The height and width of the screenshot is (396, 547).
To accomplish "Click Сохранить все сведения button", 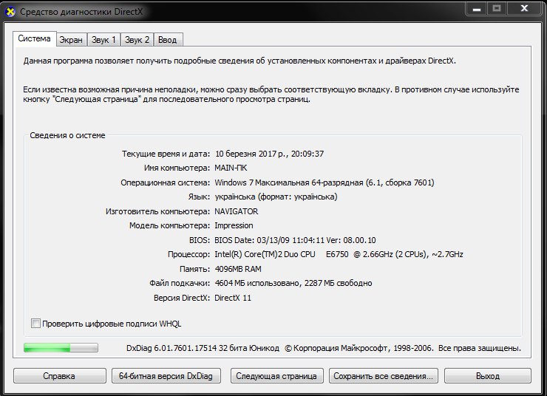I will 383,376.
